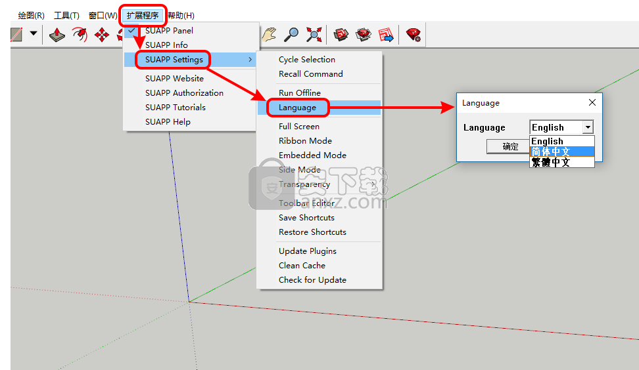Select the Move tool icon

point(102,35)
